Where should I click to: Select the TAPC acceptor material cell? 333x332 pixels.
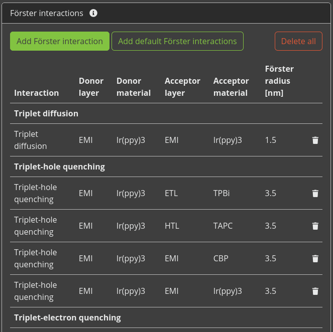(x=223, y=226)
